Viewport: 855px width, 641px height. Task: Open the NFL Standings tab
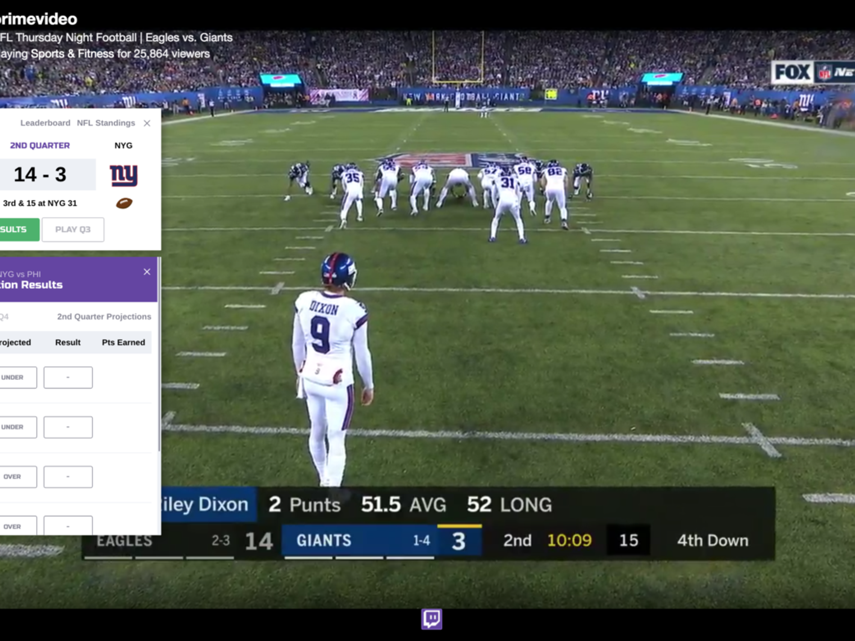tap(106, 123)
